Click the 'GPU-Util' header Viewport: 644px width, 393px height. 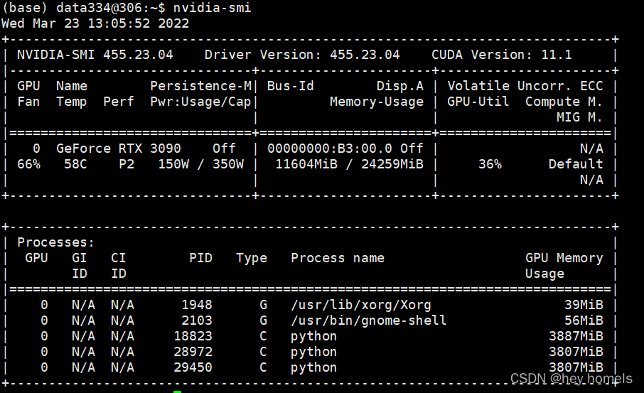click(x=478, y=102)
